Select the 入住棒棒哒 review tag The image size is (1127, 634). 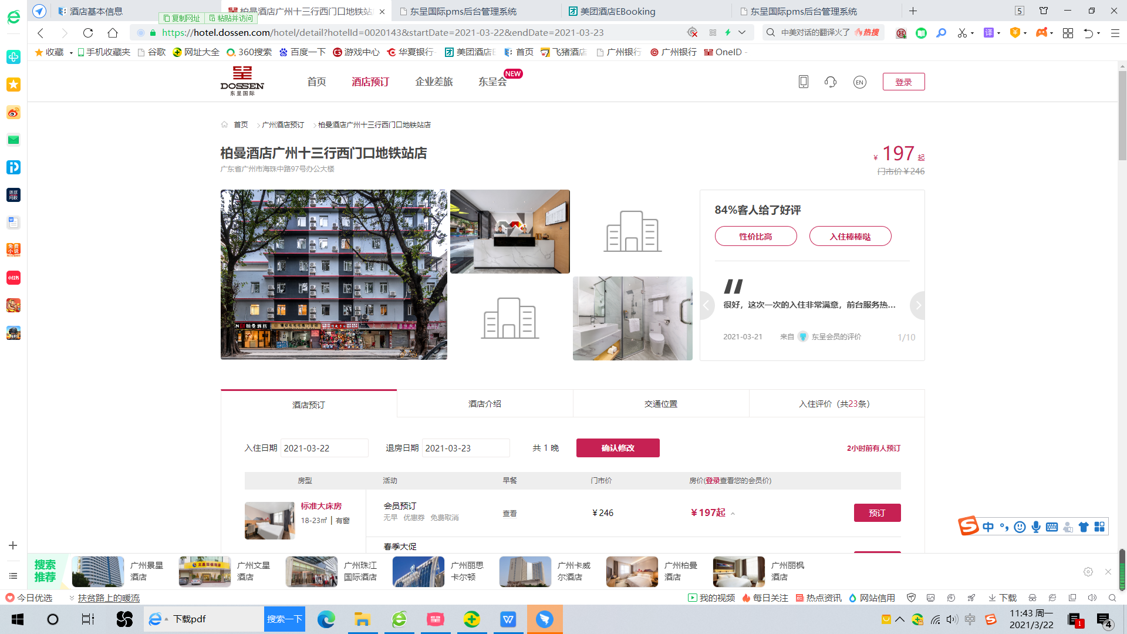851,236
